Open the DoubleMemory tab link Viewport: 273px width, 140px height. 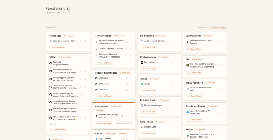(x=151, y=62)
